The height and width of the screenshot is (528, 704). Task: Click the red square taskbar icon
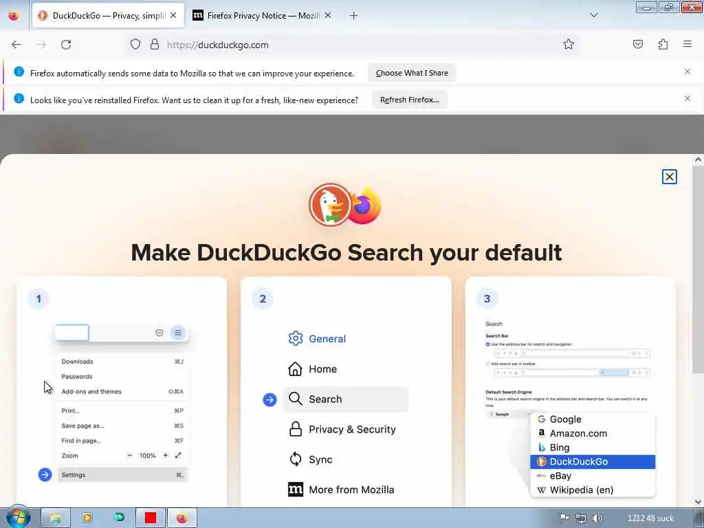pos(151,518)
